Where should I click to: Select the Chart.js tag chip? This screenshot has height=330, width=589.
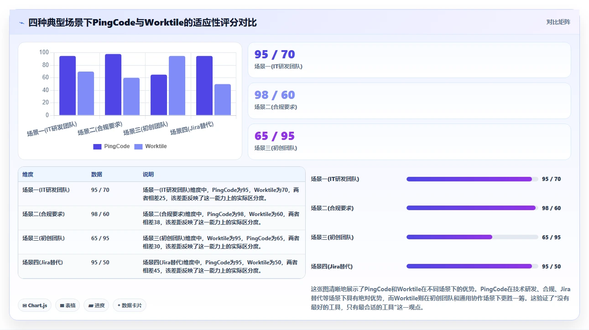click(35, 305)
